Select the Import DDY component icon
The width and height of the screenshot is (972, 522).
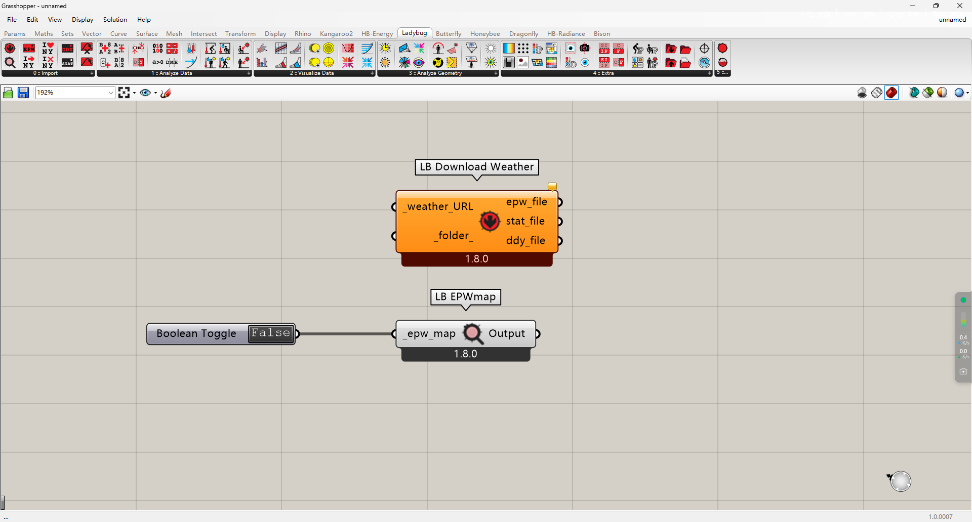pos(67,49)
